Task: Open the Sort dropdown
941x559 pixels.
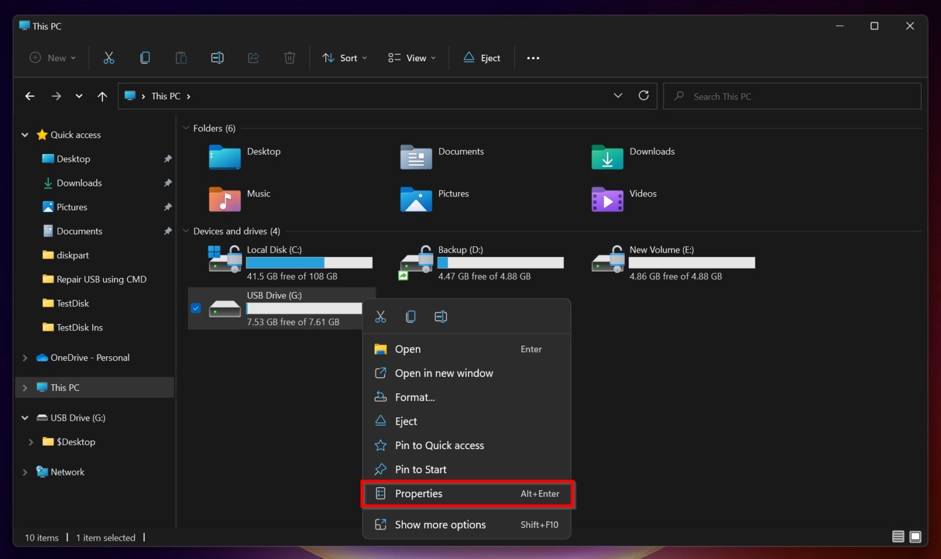Action: (x=344, y=58)
